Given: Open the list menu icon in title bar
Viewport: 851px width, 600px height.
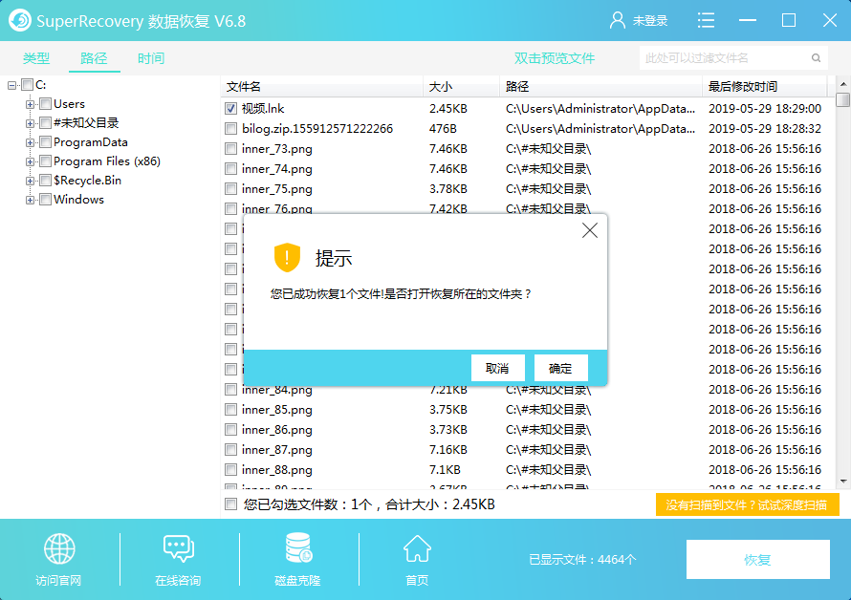Looking at the screenshot, I should point(705,19).
